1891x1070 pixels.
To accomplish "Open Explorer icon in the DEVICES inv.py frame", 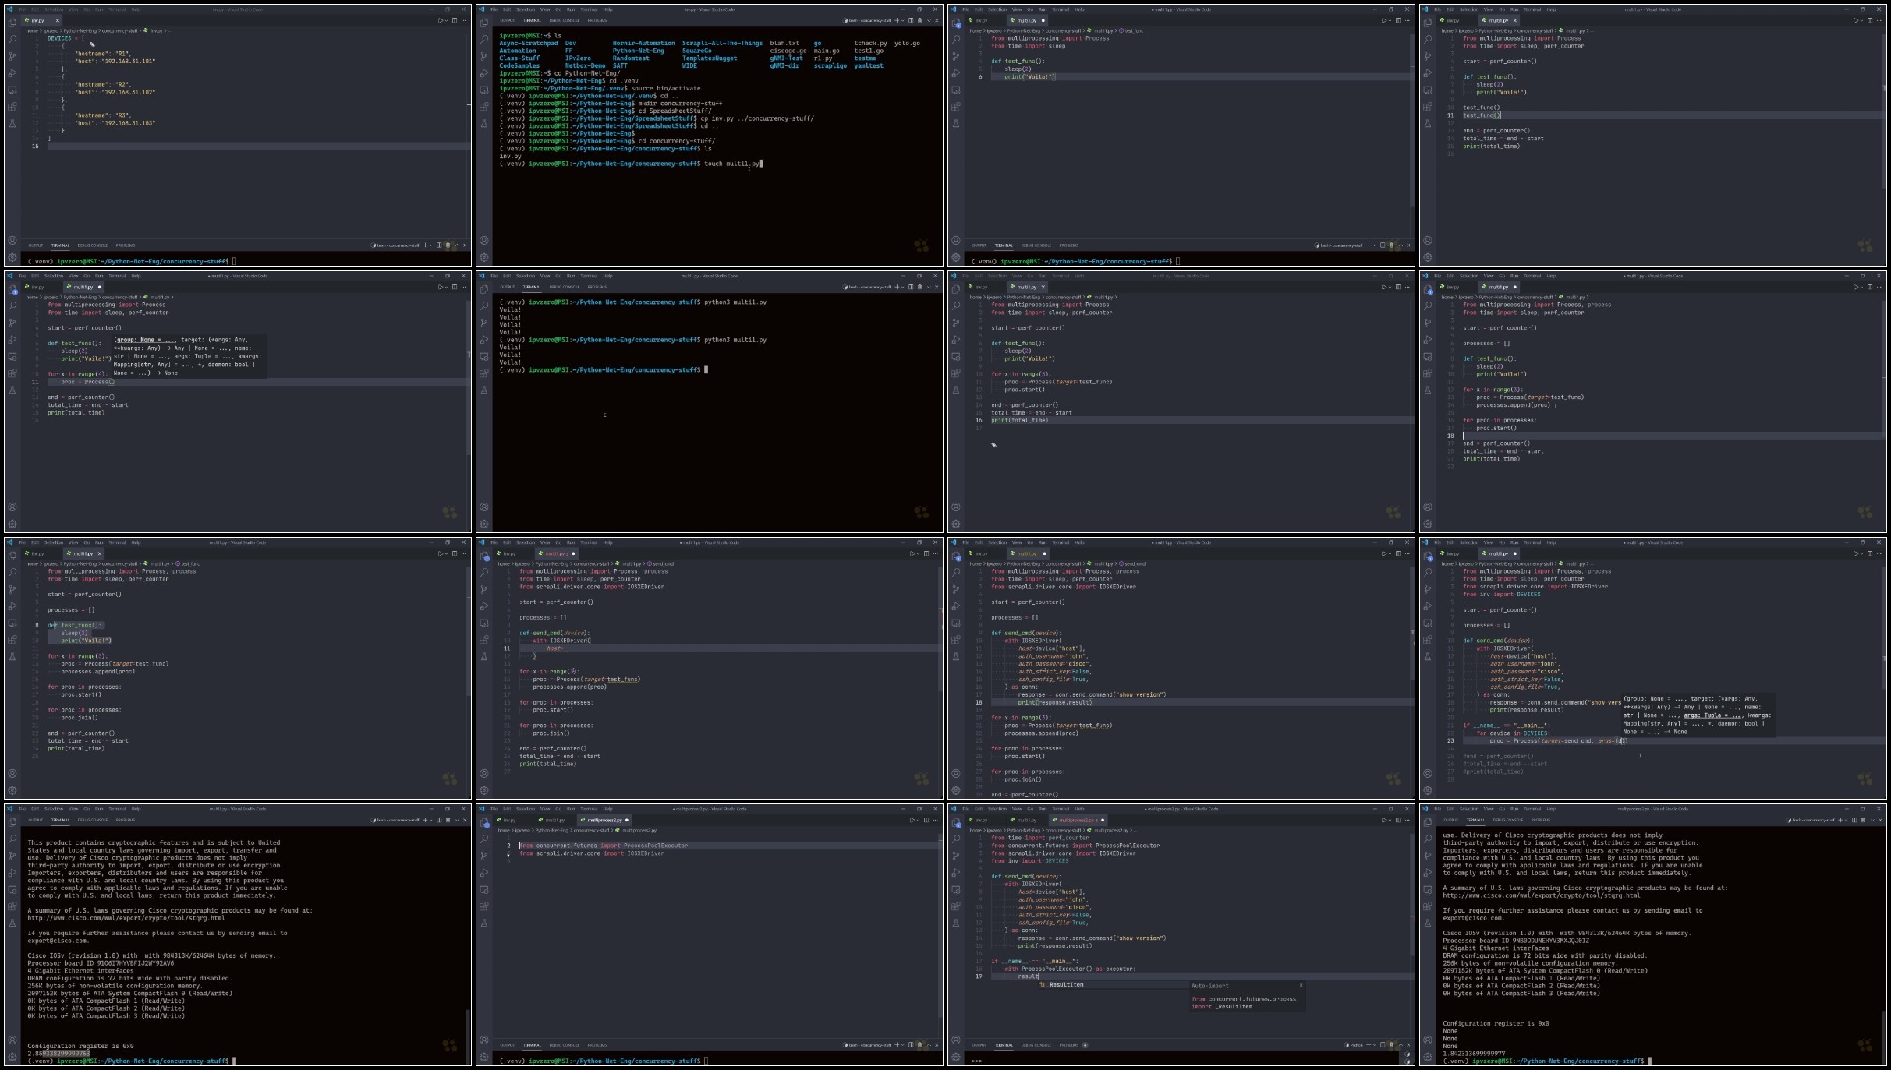I will pos(12,22).
